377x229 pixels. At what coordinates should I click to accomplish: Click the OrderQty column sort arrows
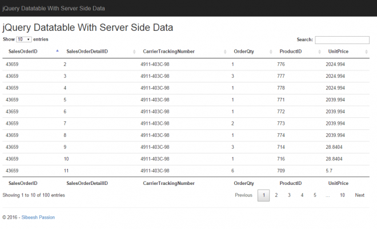tap(271, 52)
